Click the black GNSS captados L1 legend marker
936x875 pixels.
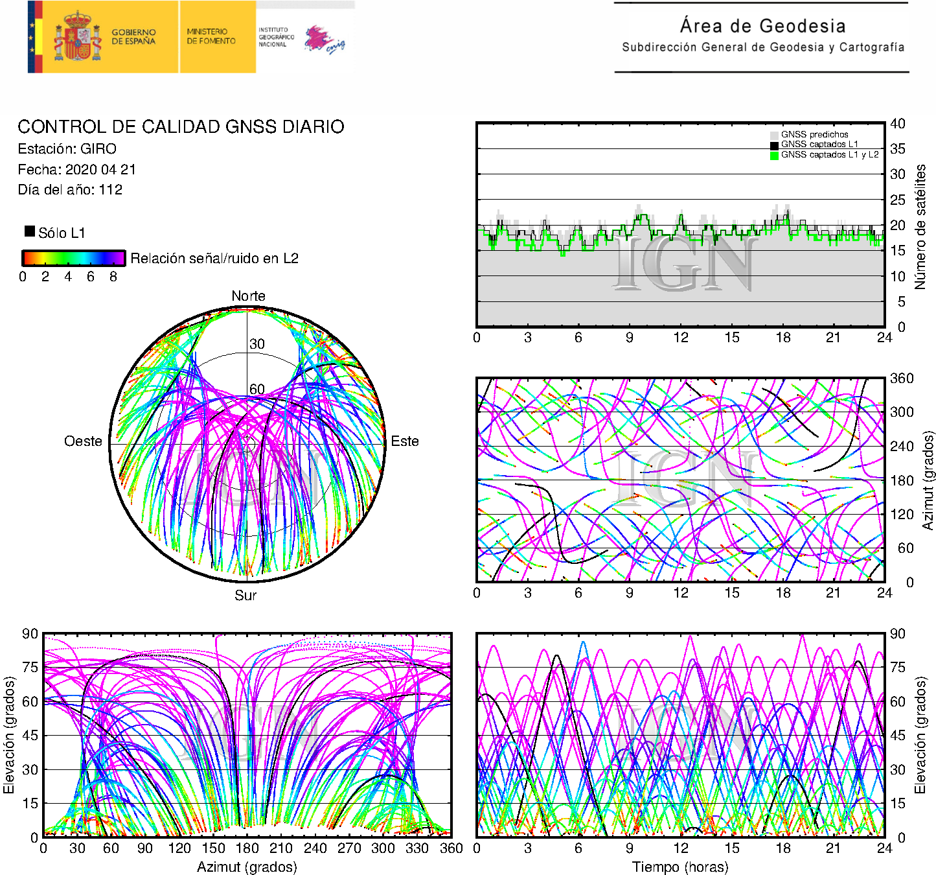[x=774, y=145]
